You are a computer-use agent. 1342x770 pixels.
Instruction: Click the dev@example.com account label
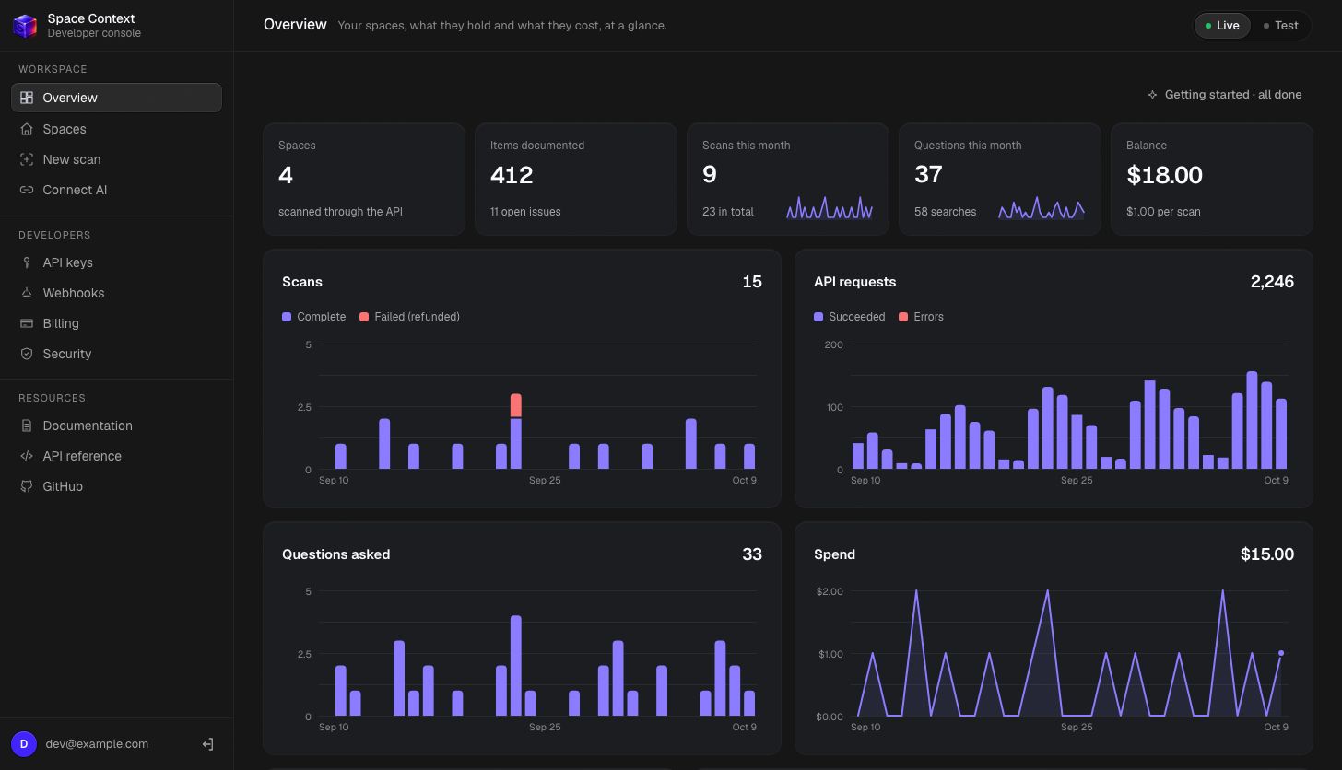point(97,744)
